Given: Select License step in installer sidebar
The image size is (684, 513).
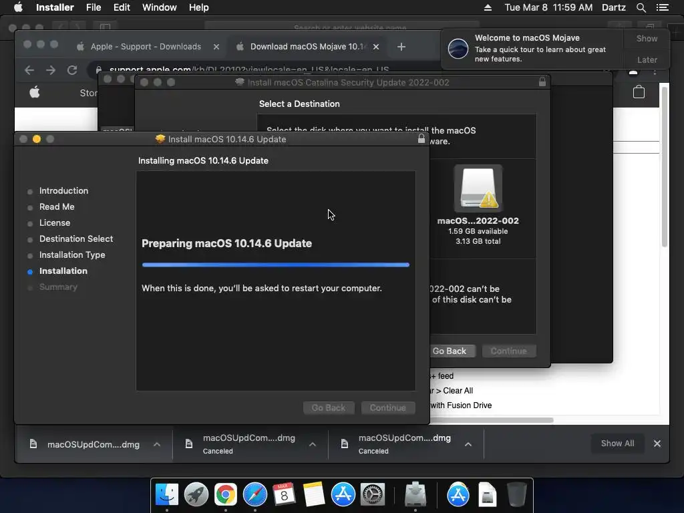Looking at the screenshot, I should pos(55,223).
